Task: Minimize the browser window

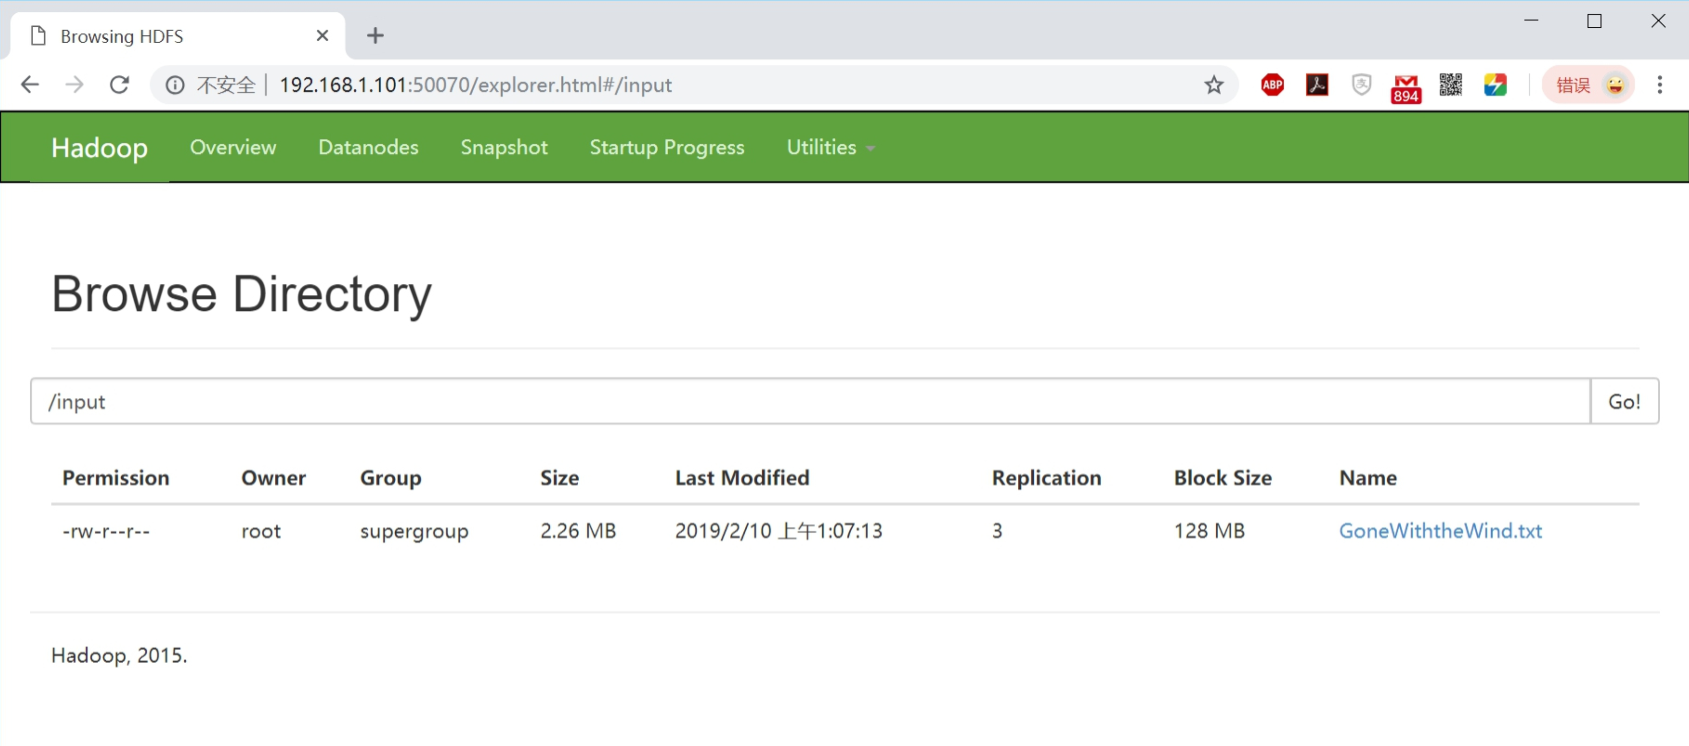Action: click(1531, 20)
